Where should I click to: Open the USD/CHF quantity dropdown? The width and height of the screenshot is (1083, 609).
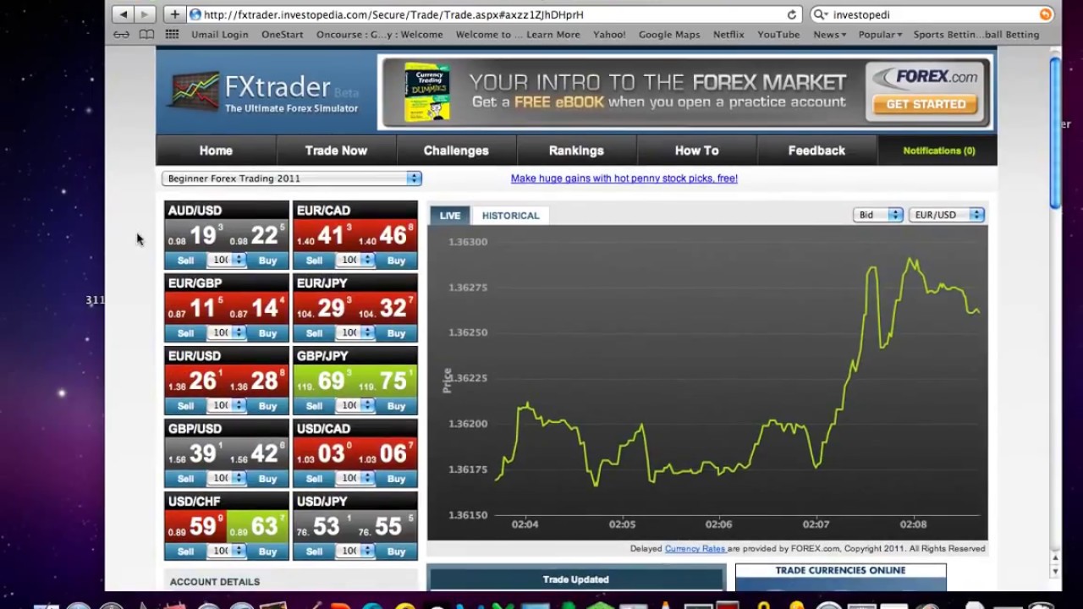click(228, 551)
